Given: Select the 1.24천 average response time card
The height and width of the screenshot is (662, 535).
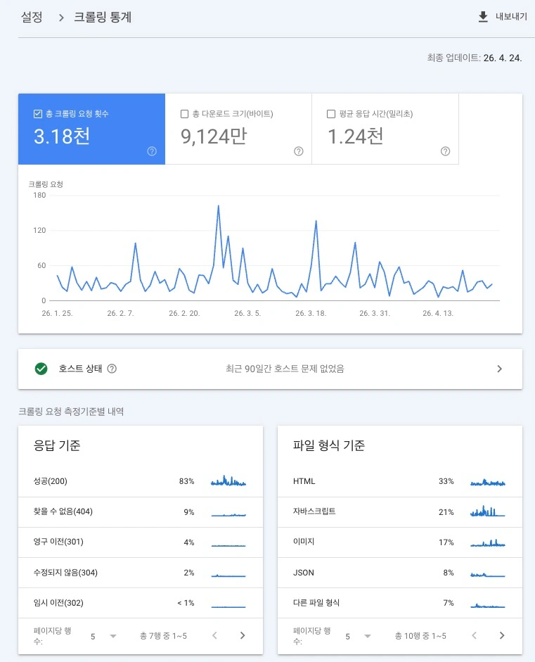Looking at the screenshot, I should (x=385, y=129).
